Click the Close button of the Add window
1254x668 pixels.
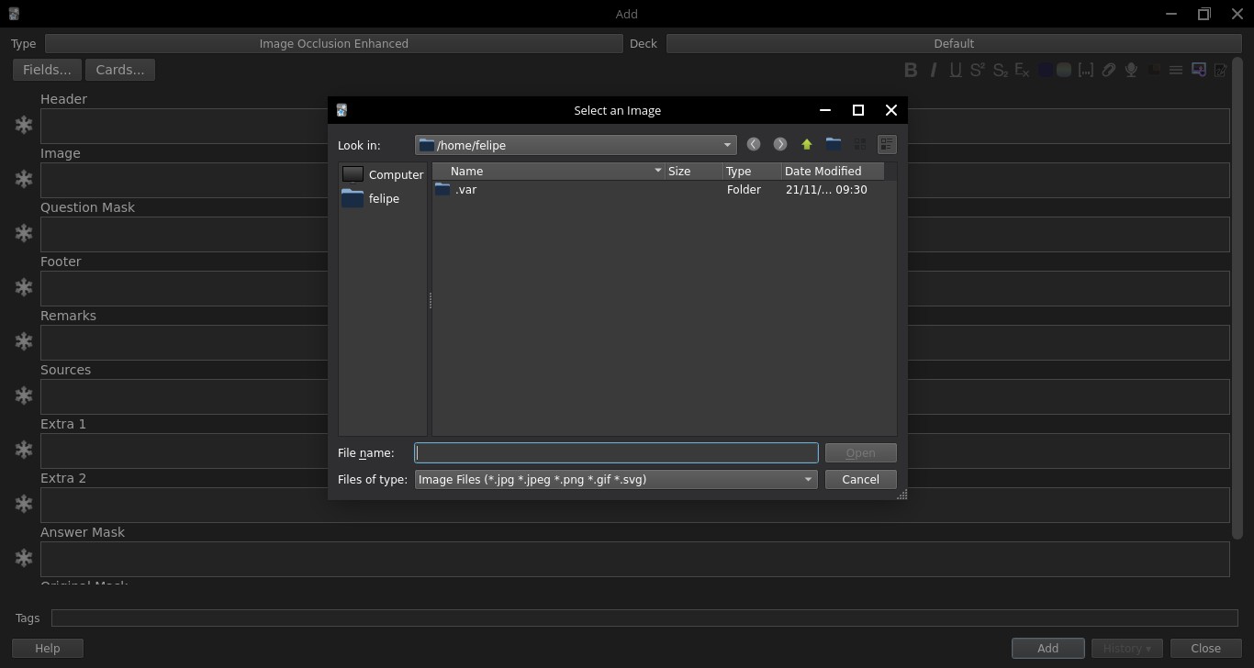pos(1205,648)
